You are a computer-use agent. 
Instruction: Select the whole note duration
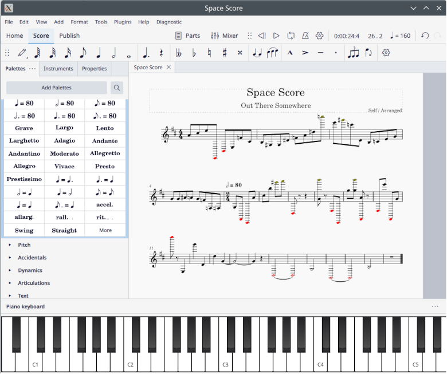(128, 53)
